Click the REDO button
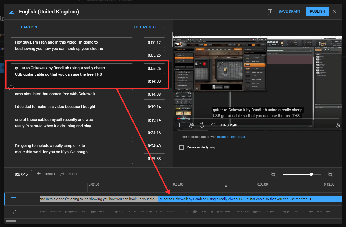The height and width of the screenshot is (227, 346). [69, 174]
